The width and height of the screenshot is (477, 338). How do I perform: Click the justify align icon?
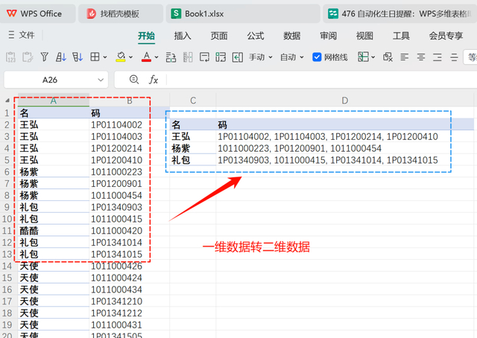(x=454, y=57)
